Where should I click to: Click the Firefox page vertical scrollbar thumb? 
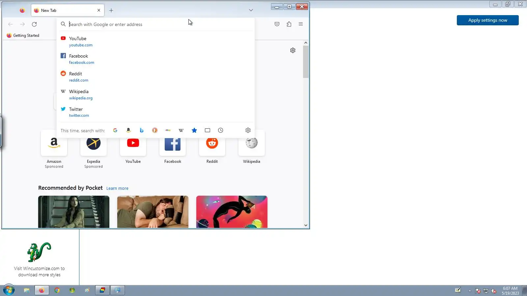pyautogui.click(x=306, y=62)
